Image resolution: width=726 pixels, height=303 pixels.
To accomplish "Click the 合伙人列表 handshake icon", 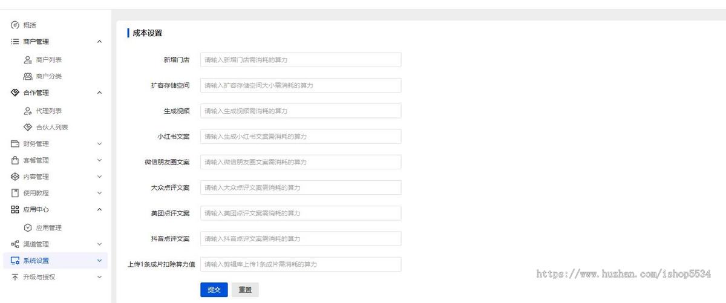I will coord(28,127).
